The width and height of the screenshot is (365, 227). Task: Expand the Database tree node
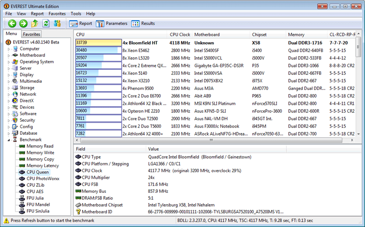[x=9, y=134]
